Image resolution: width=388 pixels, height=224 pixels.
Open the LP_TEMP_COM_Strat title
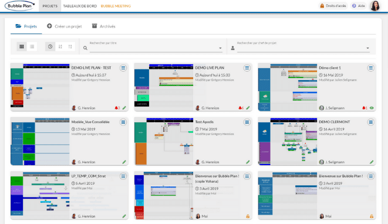[x=89, y=176]
